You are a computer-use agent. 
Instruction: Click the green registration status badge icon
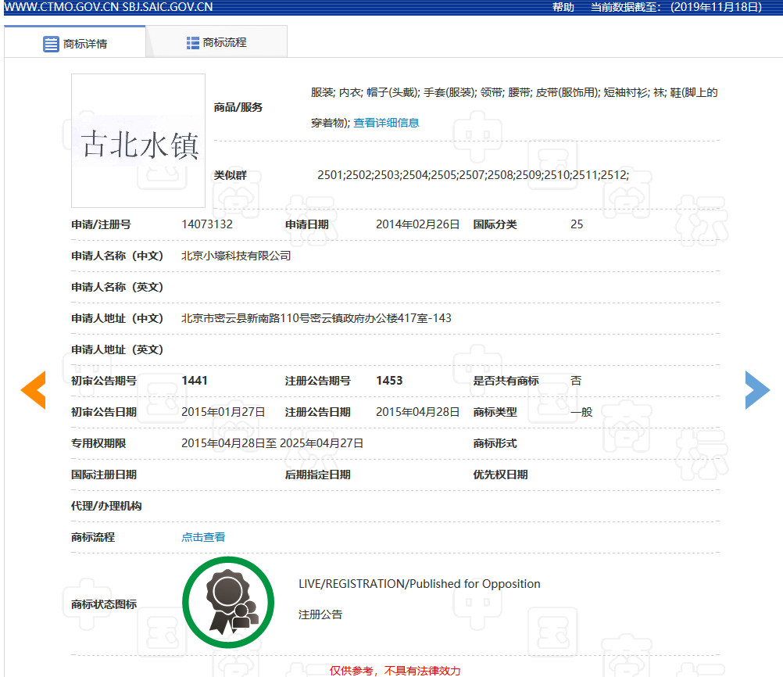[228, 602]
